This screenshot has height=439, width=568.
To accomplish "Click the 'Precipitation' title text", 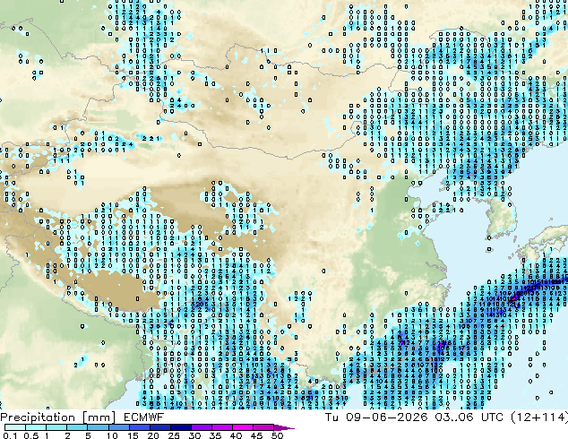I will [x=38, y=417].
